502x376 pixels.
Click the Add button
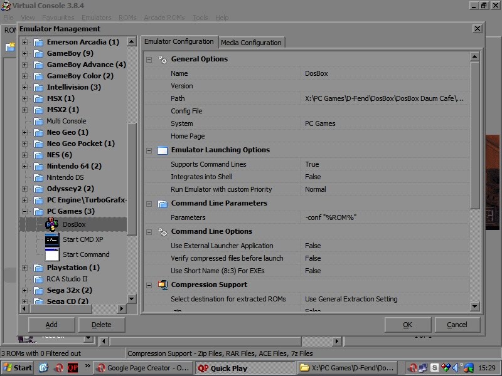click(x=51, y=325)
